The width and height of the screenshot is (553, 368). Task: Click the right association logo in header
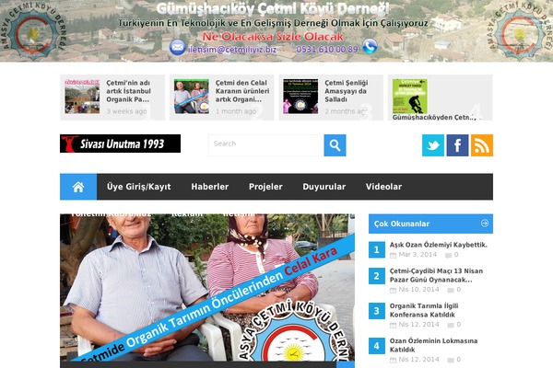(519, 30)
